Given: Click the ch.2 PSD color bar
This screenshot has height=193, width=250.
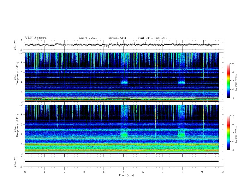Looking at the screenshot, I should [x=228, y=133].
